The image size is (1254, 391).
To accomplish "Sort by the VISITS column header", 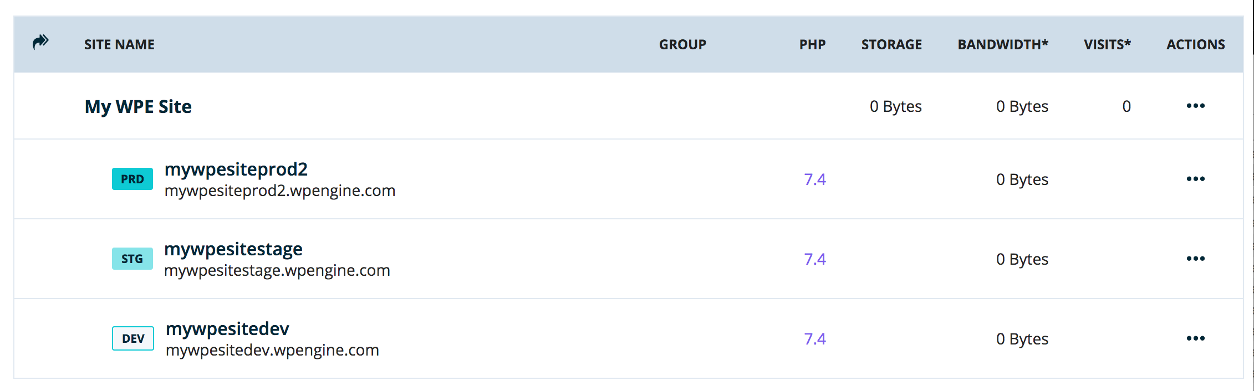I will click(1107, 44).
